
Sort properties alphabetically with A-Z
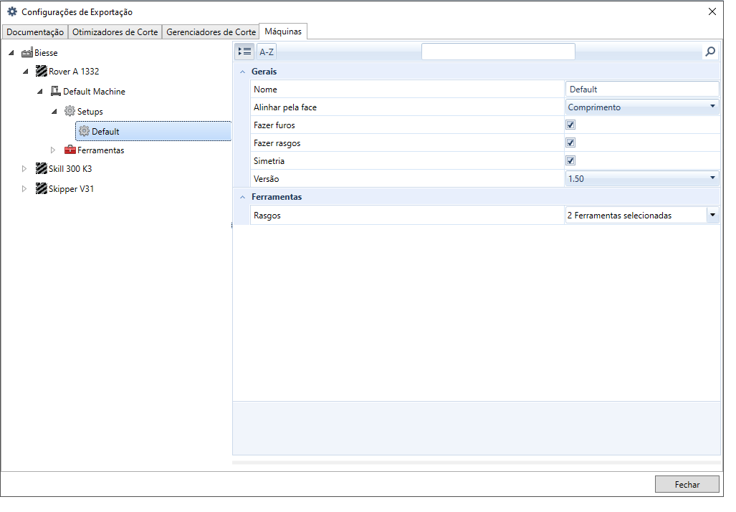[267, 52]
